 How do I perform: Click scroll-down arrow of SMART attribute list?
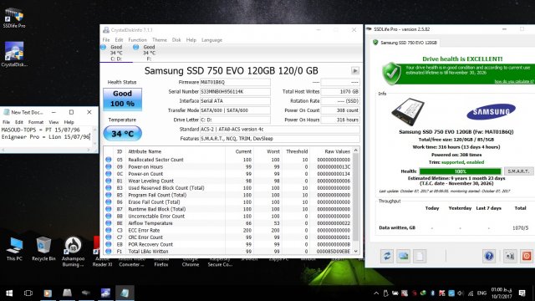coord(356,251)
